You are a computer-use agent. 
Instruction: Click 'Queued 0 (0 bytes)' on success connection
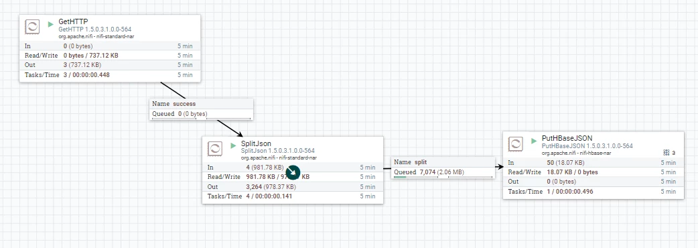tap(180, 114)
